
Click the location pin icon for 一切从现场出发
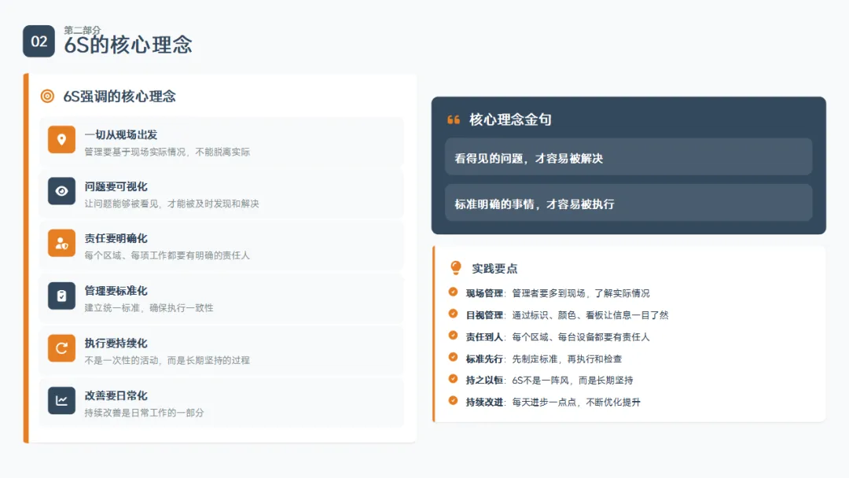pyautogui.click(x=62, y=140)
